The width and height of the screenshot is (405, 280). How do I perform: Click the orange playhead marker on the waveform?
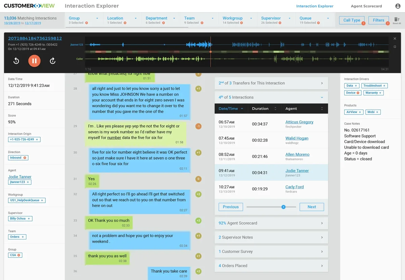coord(211,52)
